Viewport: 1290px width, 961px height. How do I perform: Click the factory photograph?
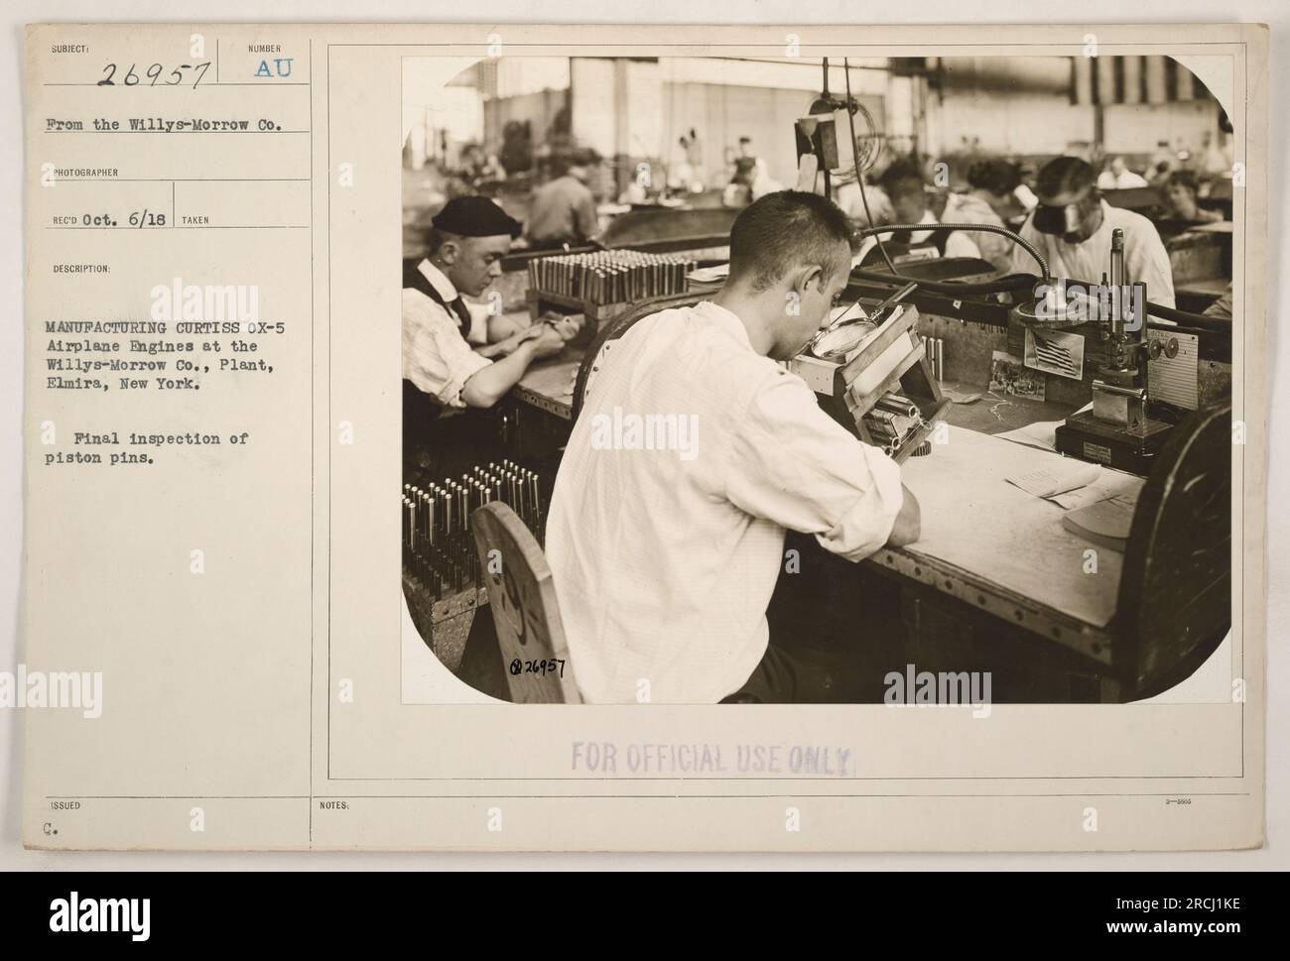817,380
